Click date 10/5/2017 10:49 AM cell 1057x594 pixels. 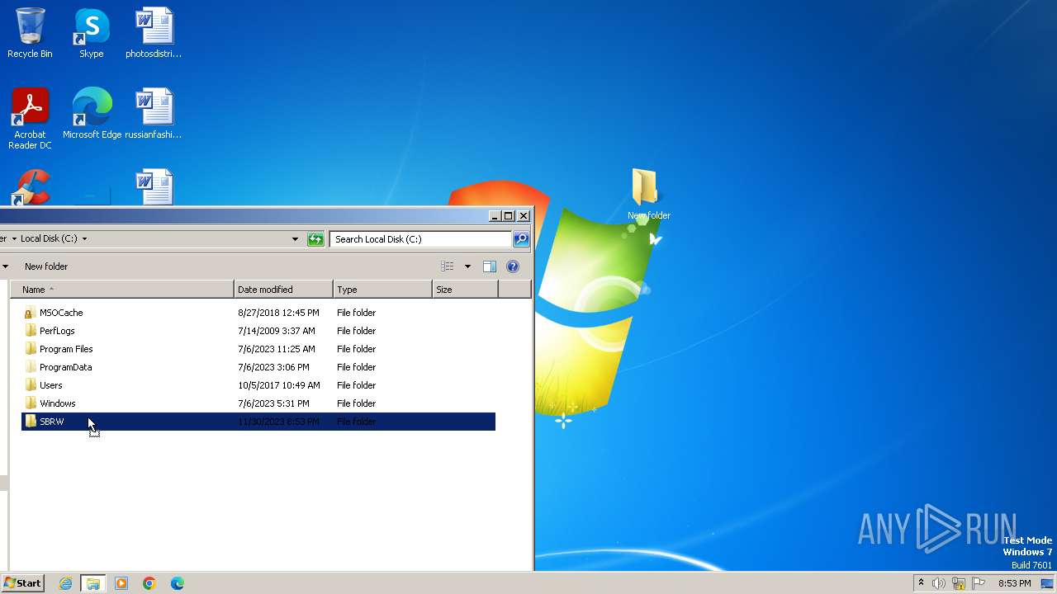[279, 385]
